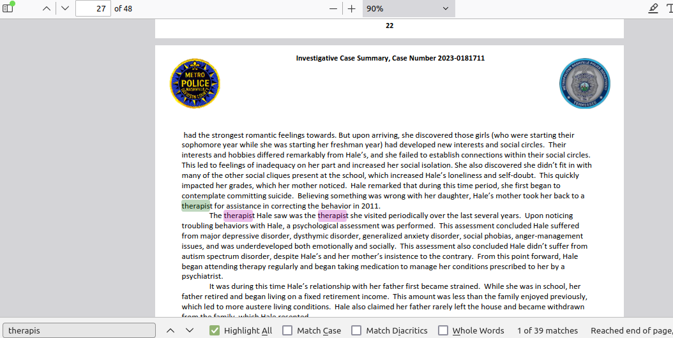This screenshot has height=338, width=673.
Task: Open the 90% zoom level dropdown
Action: pos(409,8)
